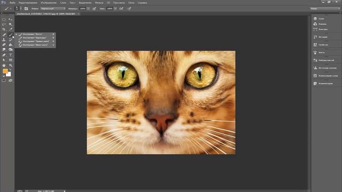Select the Brush tool in the toolbox
Image resolution: width=342 pixels, height=192 pixels.
click(x=11, y=35)
